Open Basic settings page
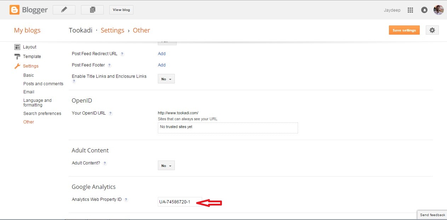 point(29,75)
